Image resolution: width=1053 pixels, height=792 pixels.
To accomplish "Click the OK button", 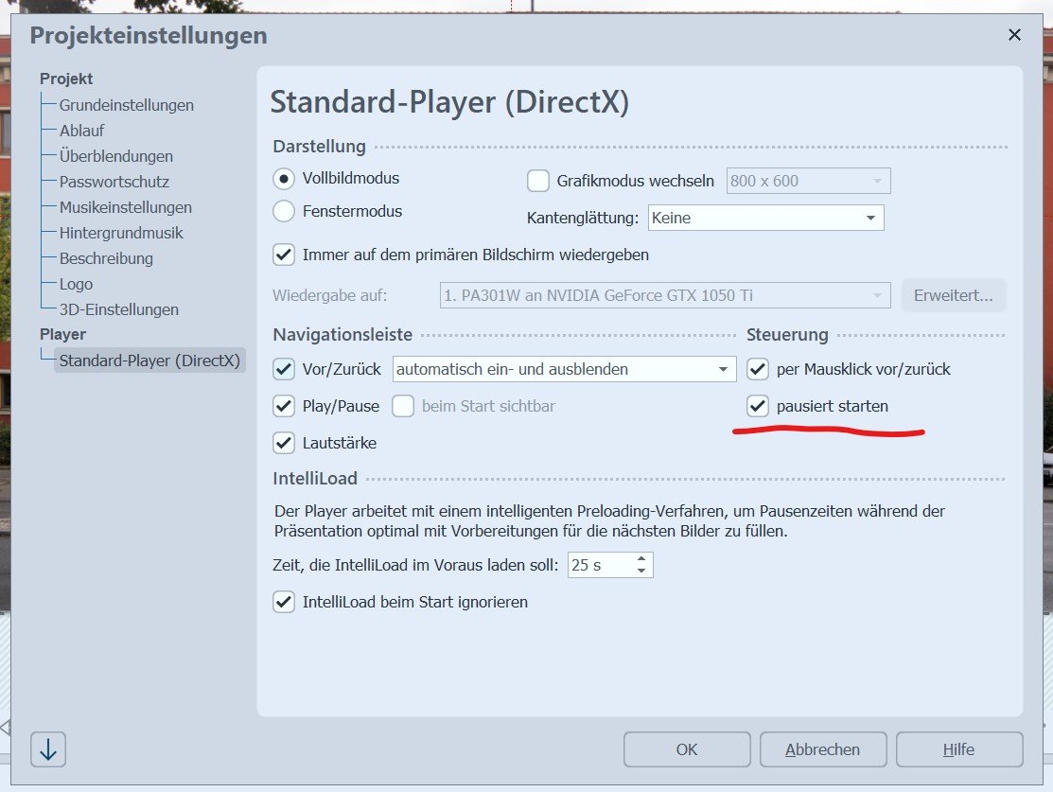I will coord(687,749).
